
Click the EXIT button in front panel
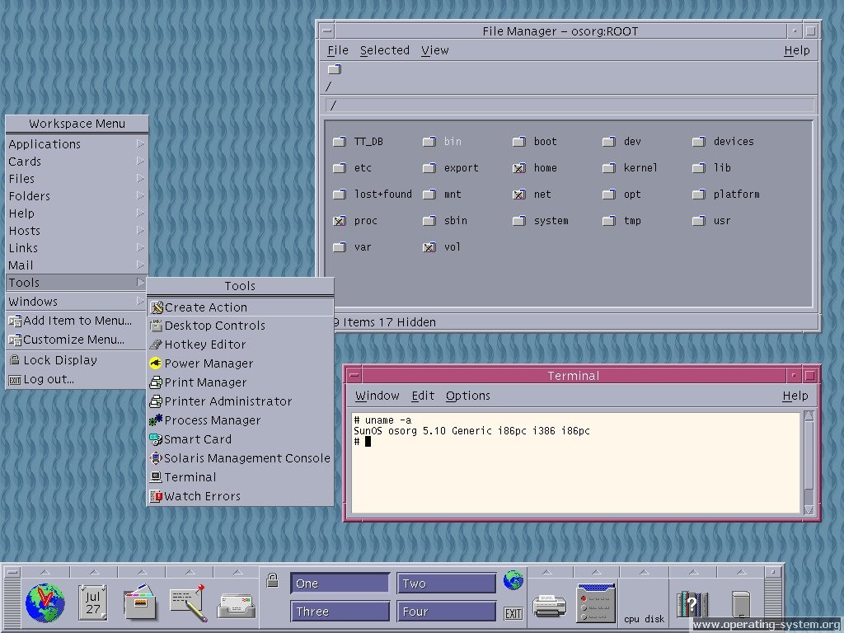pos(513,613)
